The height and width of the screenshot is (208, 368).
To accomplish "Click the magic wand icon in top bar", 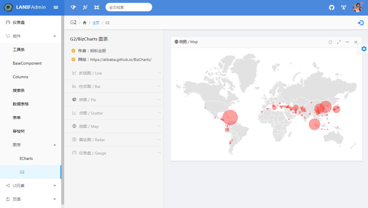I will pos(85,7).
